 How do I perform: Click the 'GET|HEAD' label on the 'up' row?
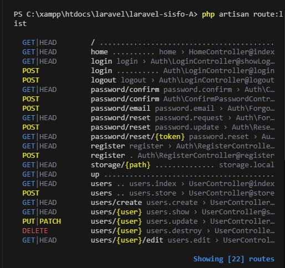coord(39,174)
